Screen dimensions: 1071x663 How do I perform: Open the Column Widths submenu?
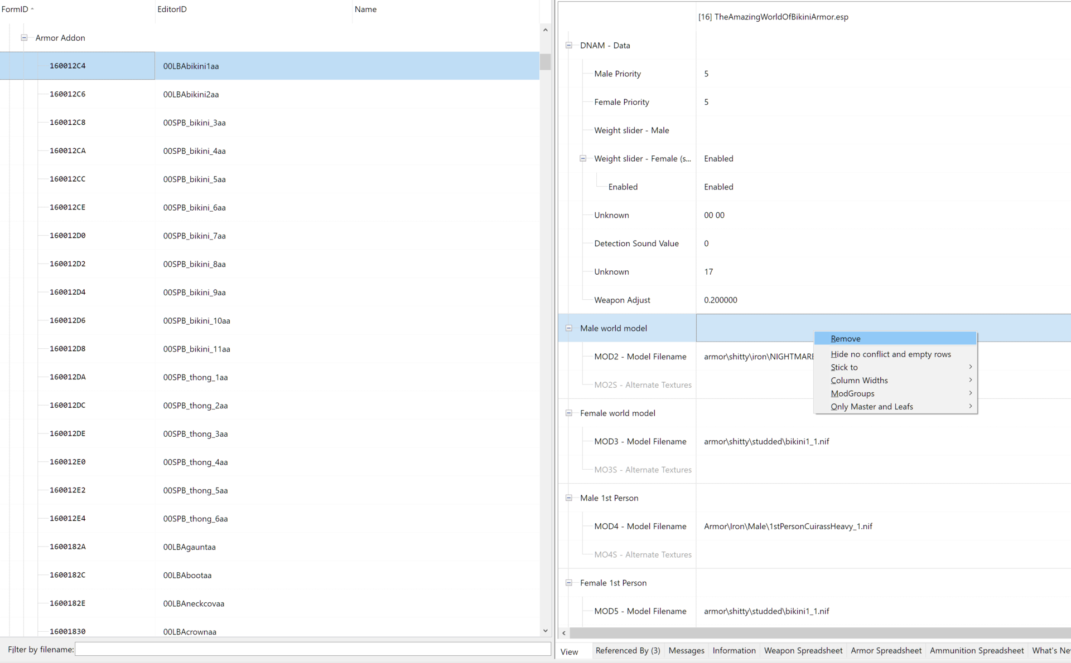[x=895, y=381]
